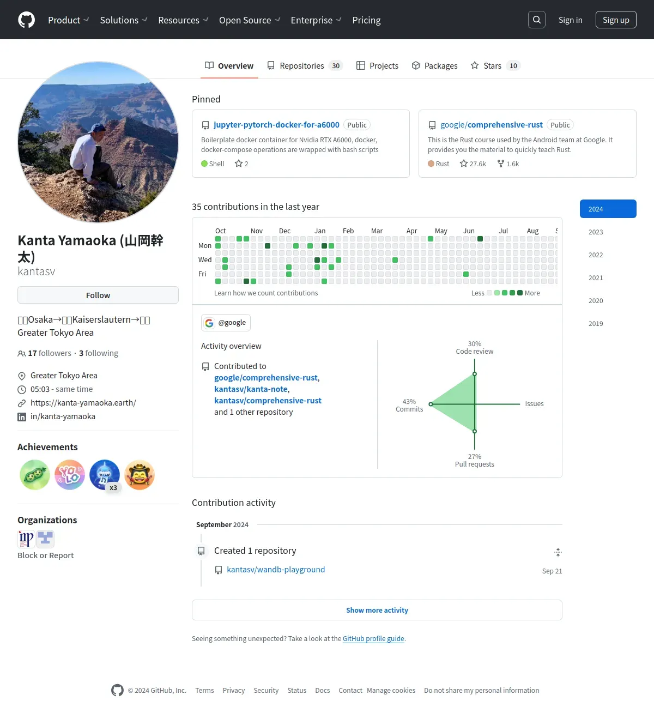Viewport: 654px width, 719px height.
Task: Click Learn how we count contributions
Action: pos(266,293)
